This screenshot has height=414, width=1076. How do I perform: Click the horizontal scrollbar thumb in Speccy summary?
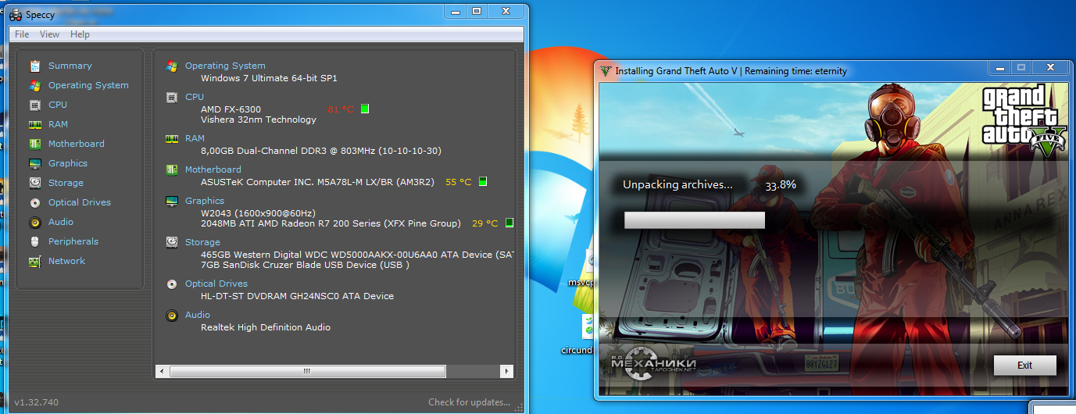[307, 371]
